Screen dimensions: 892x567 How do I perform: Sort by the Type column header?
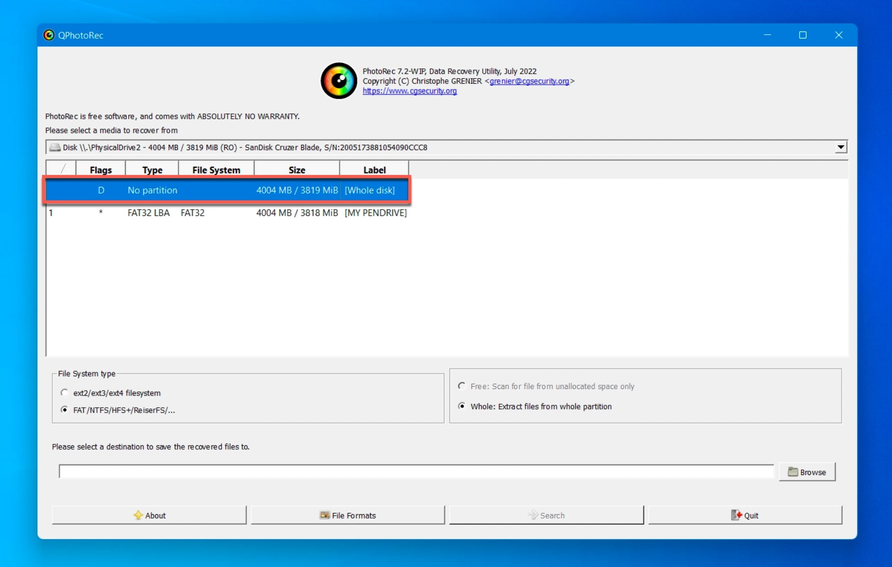(152, 170)
